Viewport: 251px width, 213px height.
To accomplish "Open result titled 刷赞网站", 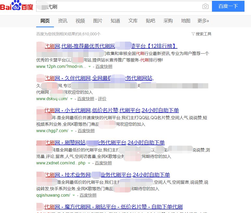I will click(x=101, y=143).
